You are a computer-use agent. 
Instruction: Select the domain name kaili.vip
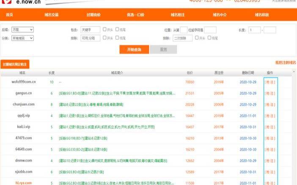[24, 127]
